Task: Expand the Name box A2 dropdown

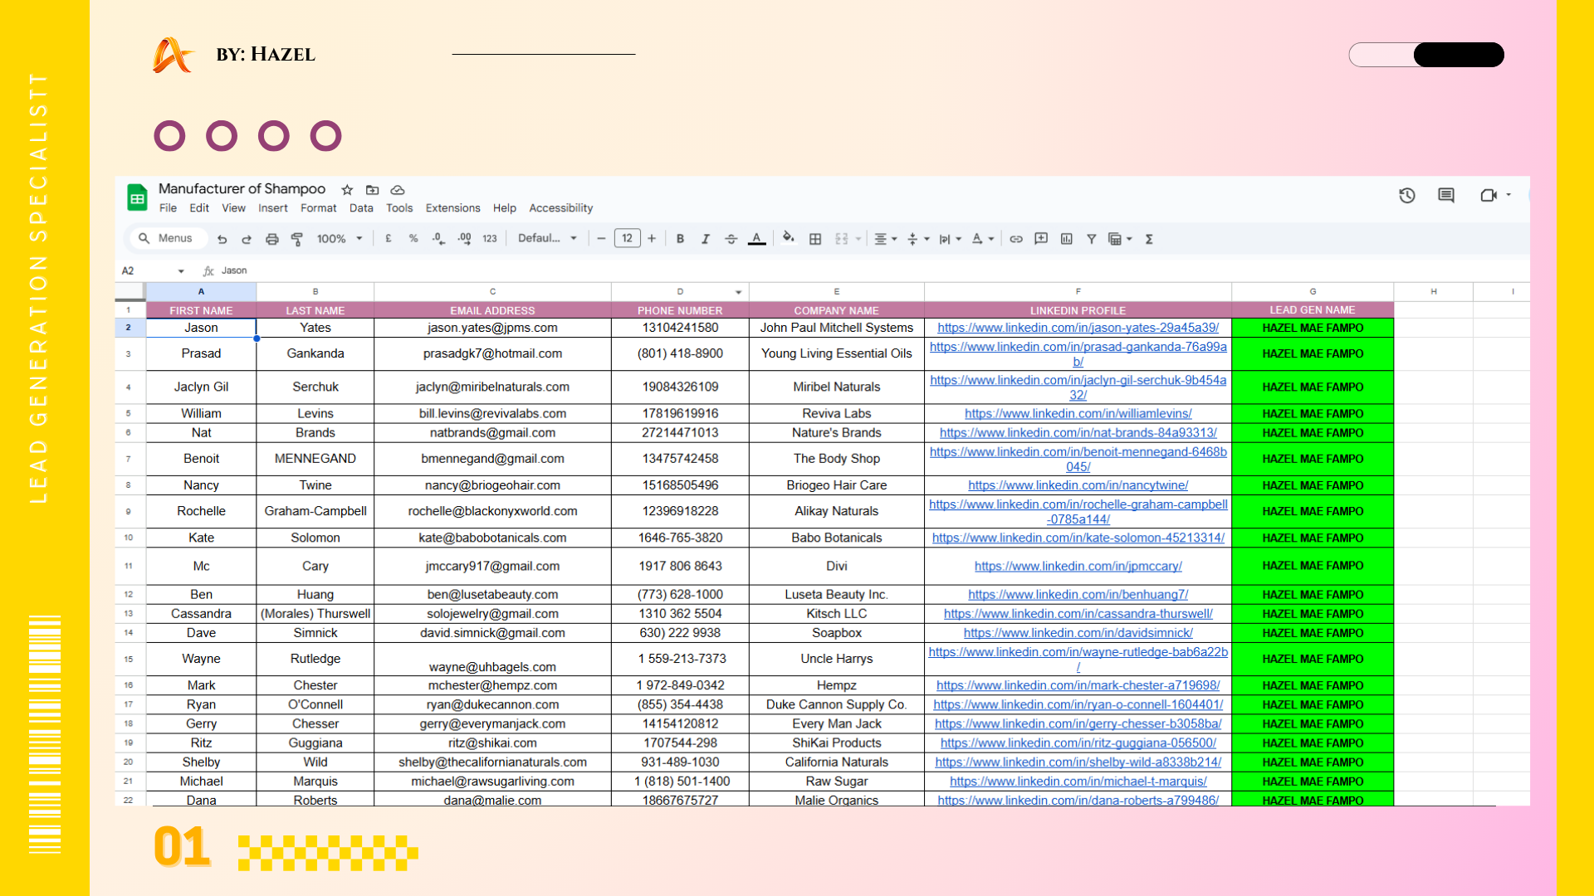Action: [181, 271]
